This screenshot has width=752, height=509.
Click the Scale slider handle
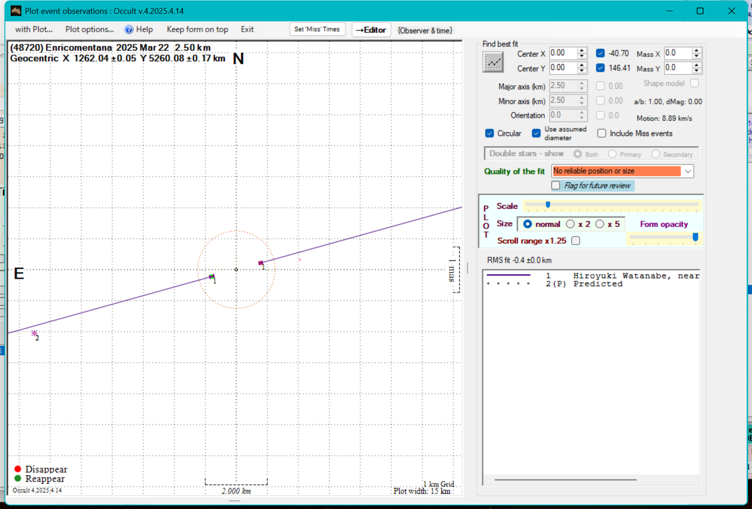(x=548, y=205)
